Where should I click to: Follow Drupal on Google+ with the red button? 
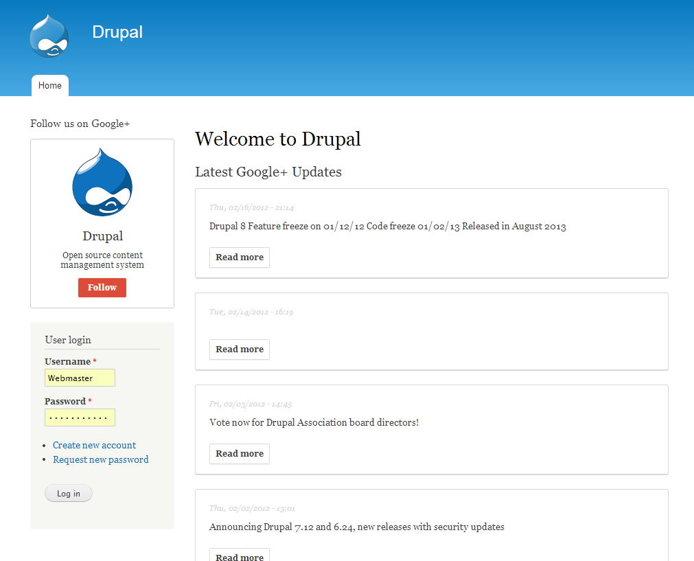[102, 287]
